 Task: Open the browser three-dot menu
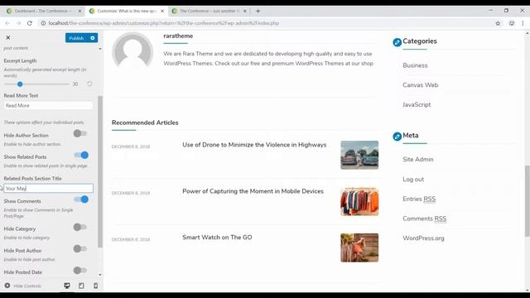point(523,23)
